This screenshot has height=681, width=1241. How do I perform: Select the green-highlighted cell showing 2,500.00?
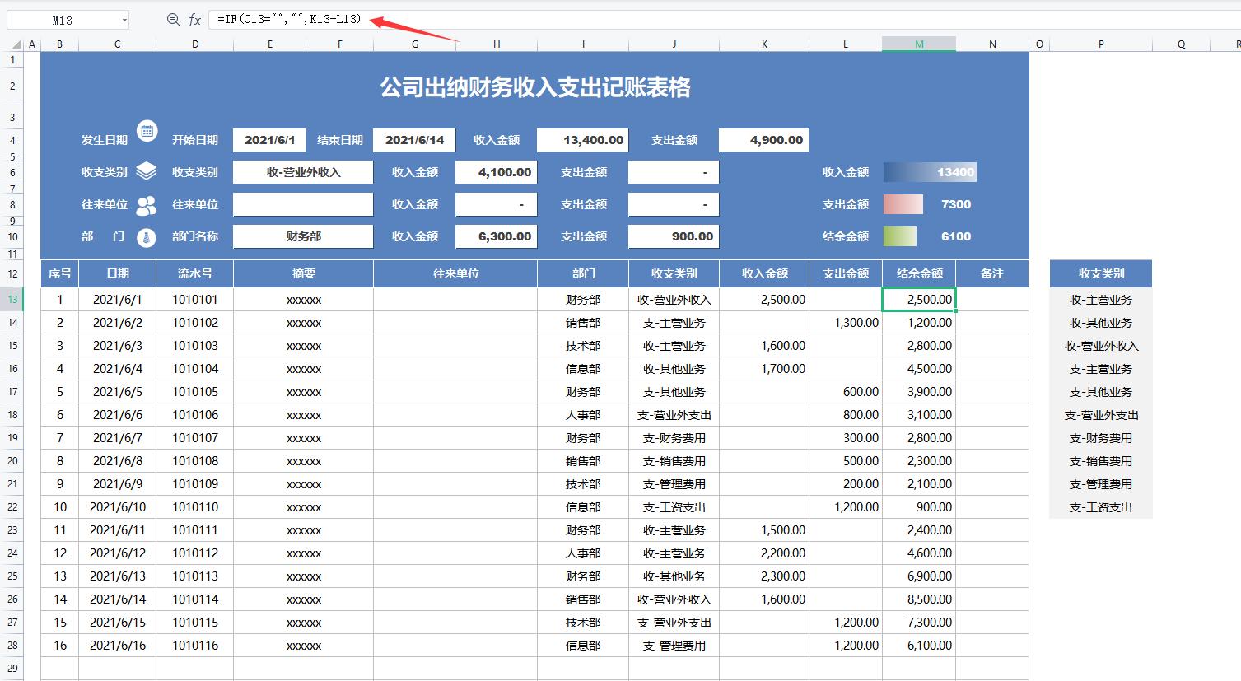[919, 299]
